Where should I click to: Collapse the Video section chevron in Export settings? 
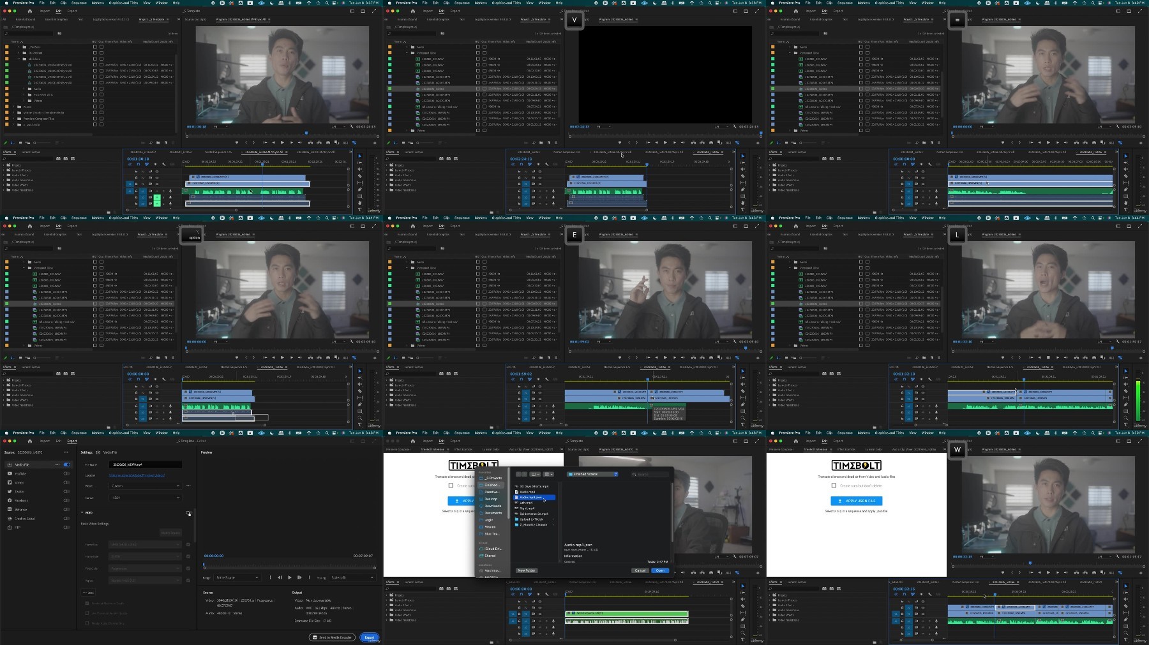[82, 512]
